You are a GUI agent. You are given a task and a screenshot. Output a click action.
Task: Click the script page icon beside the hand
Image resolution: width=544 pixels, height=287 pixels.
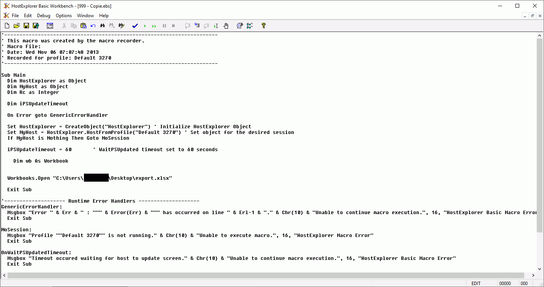coord(240,26)
